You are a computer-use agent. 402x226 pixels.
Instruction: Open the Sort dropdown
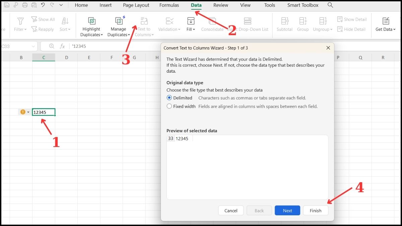65,29
